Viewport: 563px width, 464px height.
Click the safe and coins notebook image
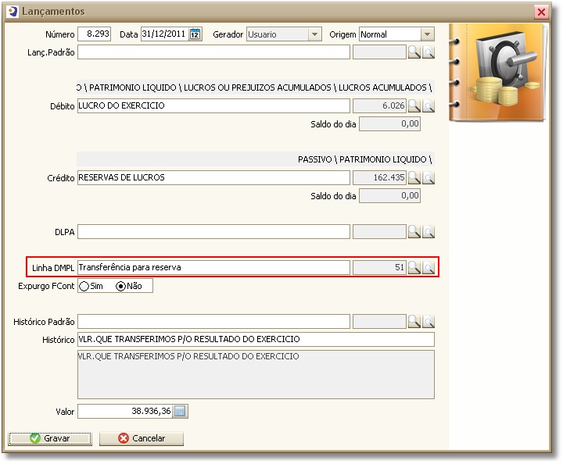[498, 73]
